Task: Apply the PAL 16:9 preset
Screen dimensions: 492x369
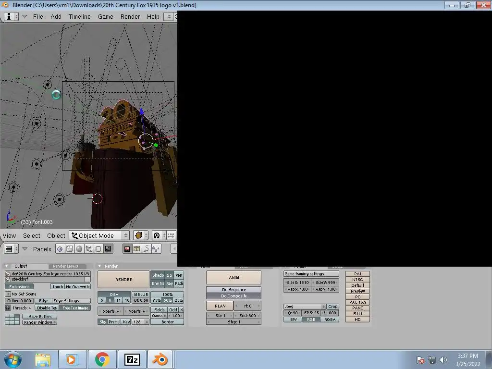Action: coord(357,302)
